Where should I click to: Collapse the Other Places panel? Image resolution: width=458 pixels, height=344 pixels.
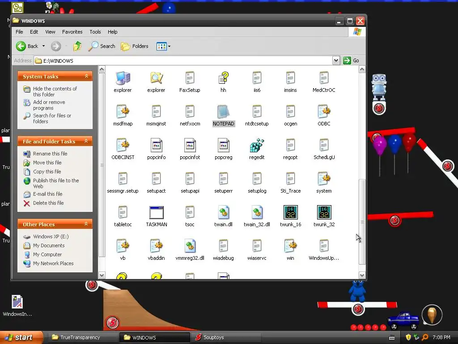pyautogui.click(x=86, y=224)
